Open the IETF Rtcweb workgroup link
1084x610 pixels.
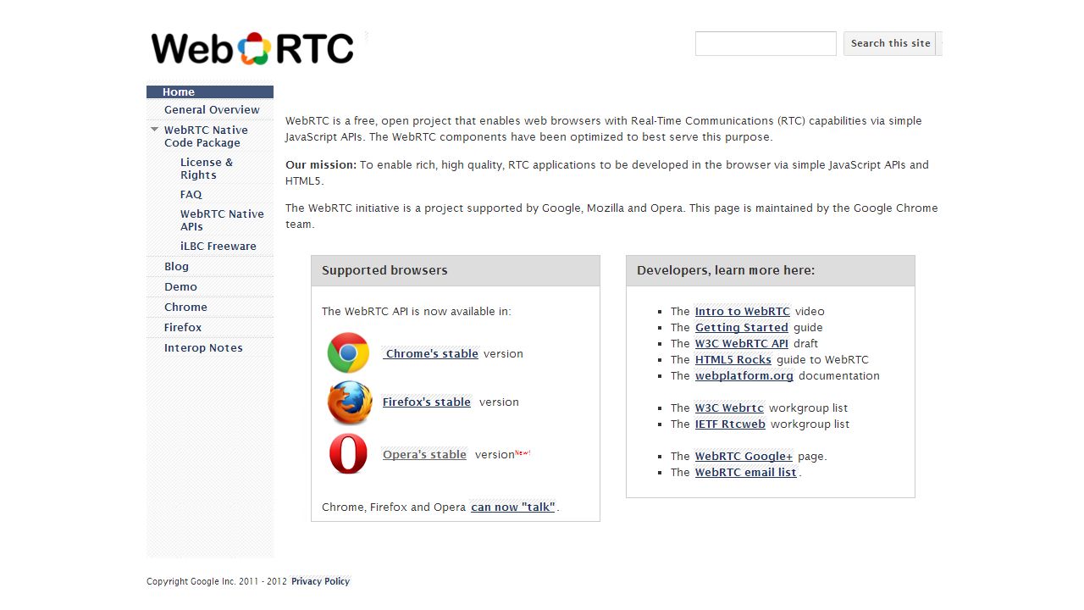[x=730, y=424]
